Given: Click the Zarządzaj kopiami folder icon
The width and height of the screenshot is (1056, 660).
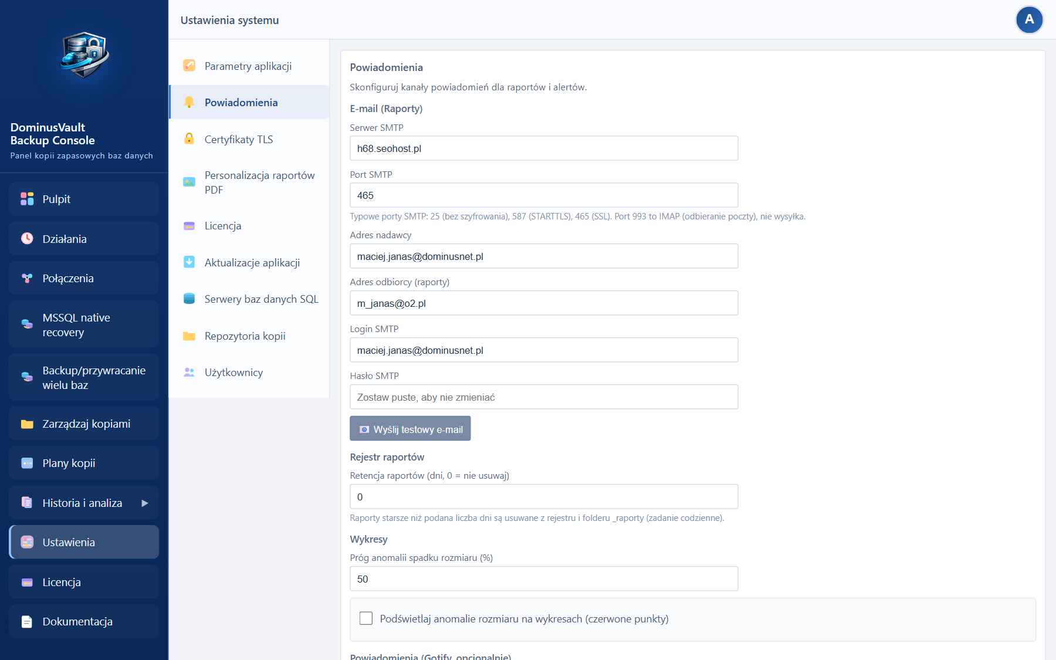Looking at the screenshot, I should pyautogui.click(x=27, y=424).
